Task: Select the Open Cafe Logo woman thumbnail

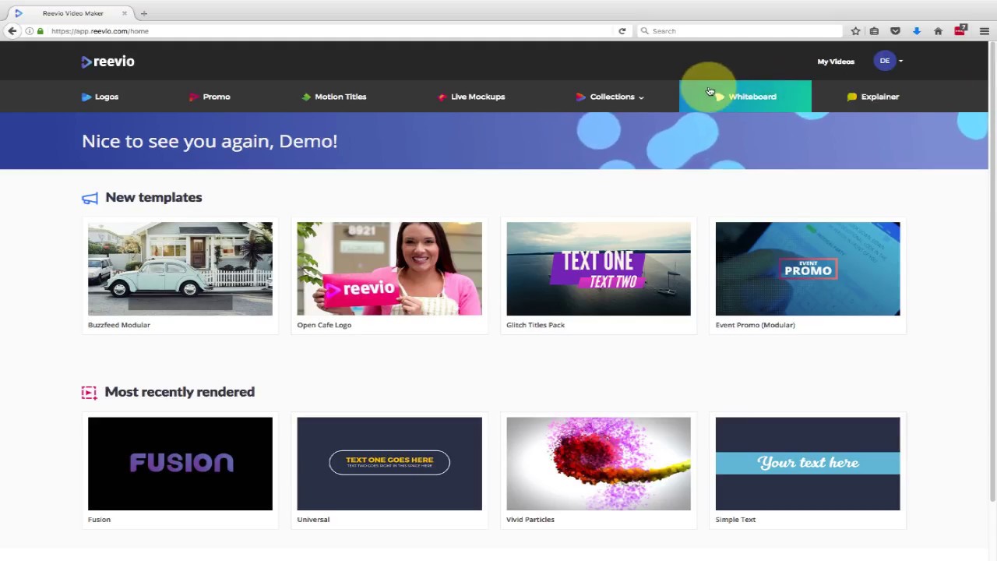Action: pos(389,269)
